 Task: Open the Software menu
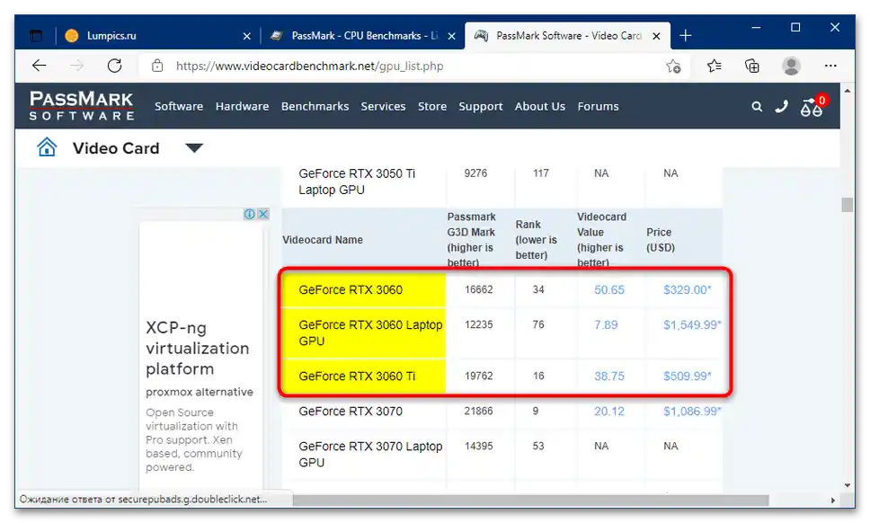click(179, 106)
